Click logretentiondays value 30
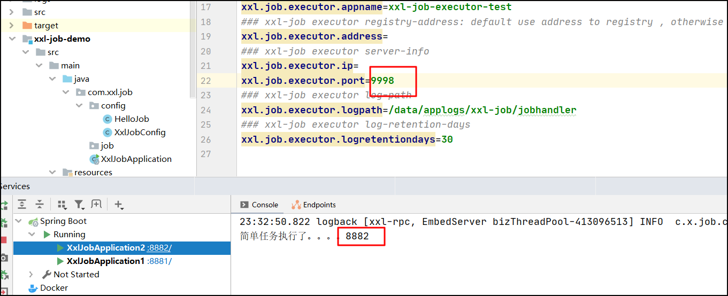The image size is (728, 296). coord(447,139)
